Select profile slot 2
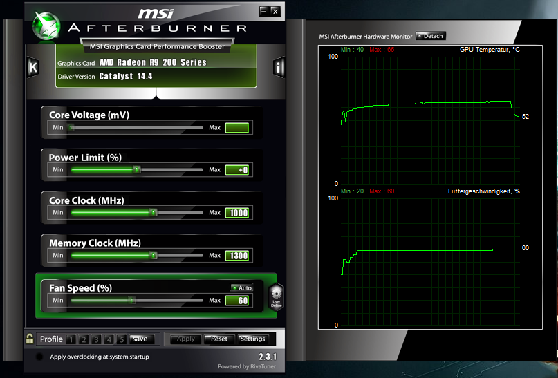 (x=84, y=339)
